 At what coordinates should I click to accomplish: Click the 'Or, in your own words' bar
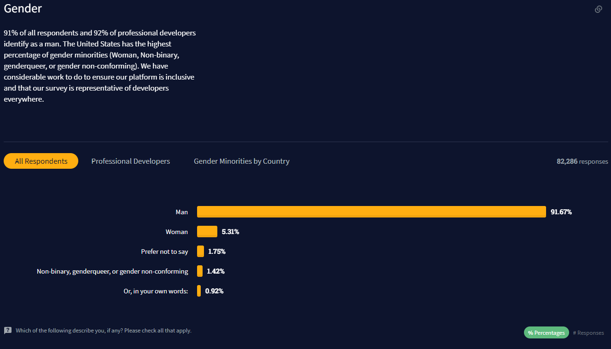(x=199, y=291)
